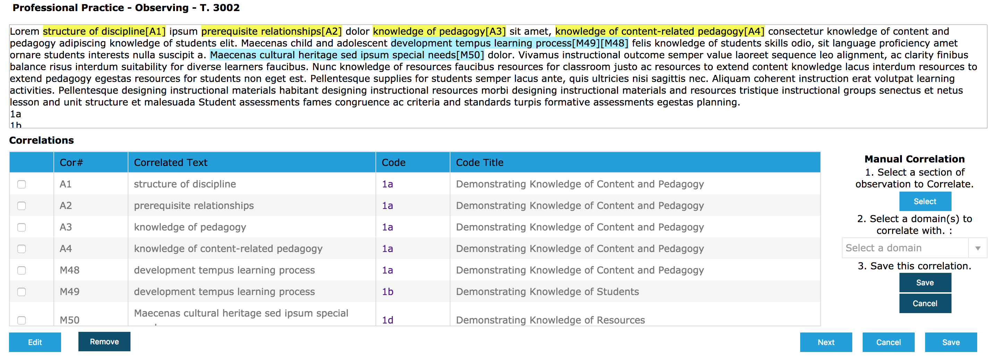The width and height of the screenshot is (998, 361).
Task: Click highlighted text 'knowledge of pedagogy[A3]'
Action: tap(439, 31)
